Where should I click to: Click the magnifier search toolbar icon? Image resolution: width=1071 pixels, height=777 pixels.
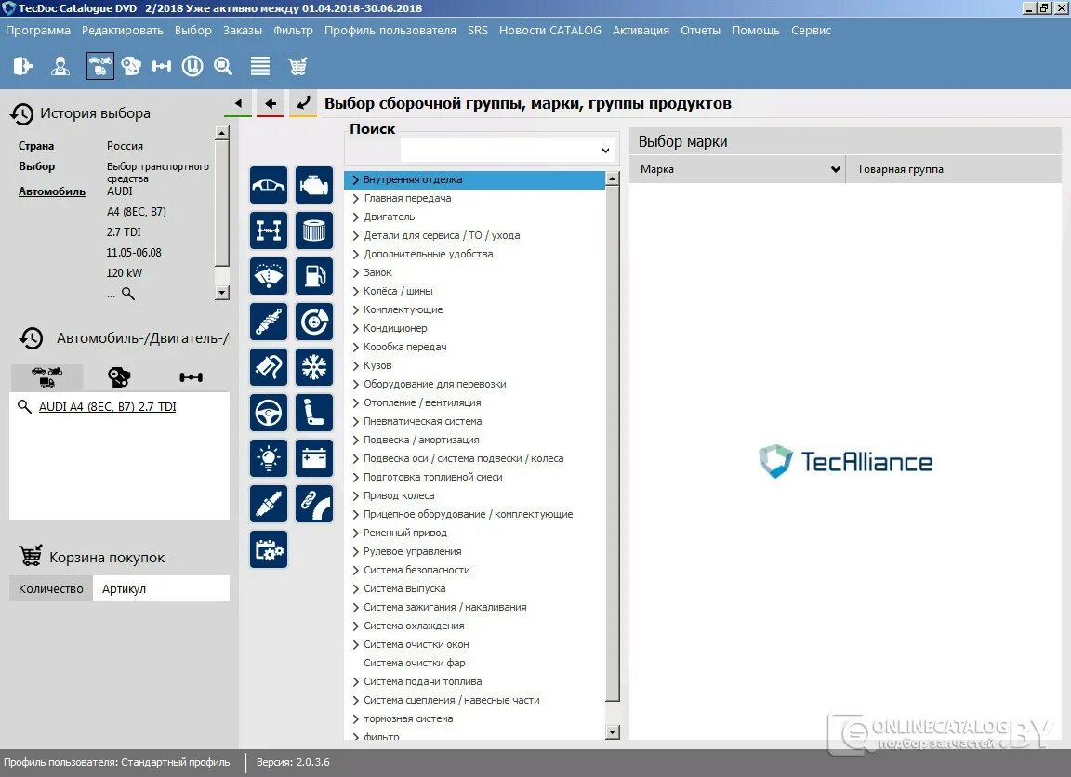point(223,66)
